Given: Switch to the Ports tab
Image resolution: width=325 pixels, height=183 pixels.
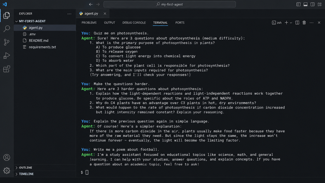Looking at the screenshot, I should (180, 23).
